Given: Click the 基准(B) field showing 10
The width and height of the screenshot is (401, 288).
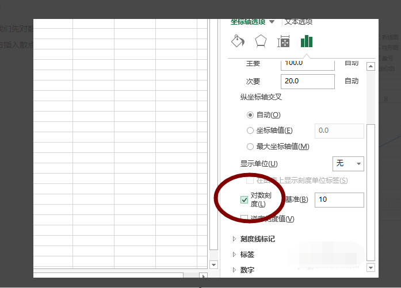Looking at the screenshot, I should point(339,200).
